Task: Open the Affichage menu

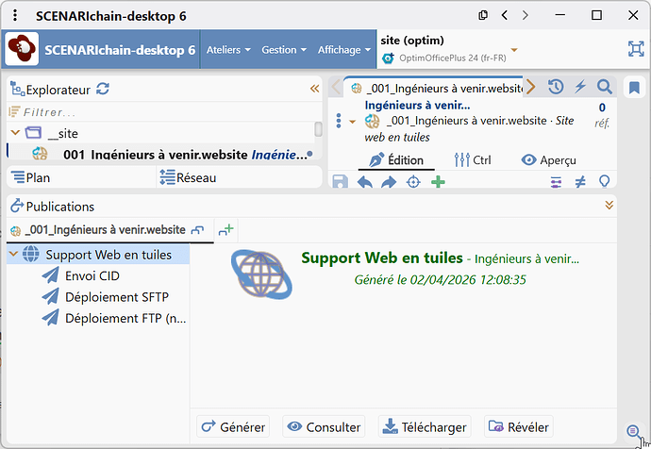Action: [x=343, y=50]
